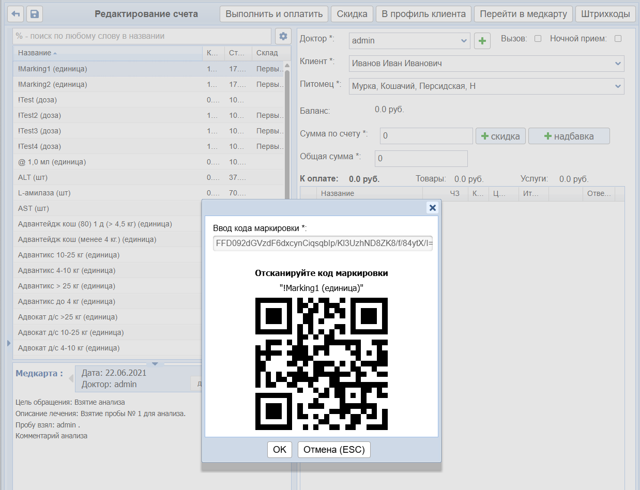The height and width of the screenshot is (490, 640).
Task: Click previous medcard entry arrow
Action: pyautogui.click(x=71, y=379)
